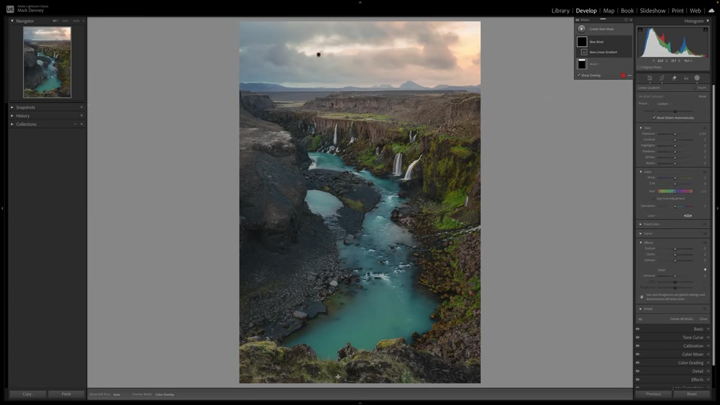Toggle Show Overlay checkbox
This screenshot has height=405, width=720.
578,75
